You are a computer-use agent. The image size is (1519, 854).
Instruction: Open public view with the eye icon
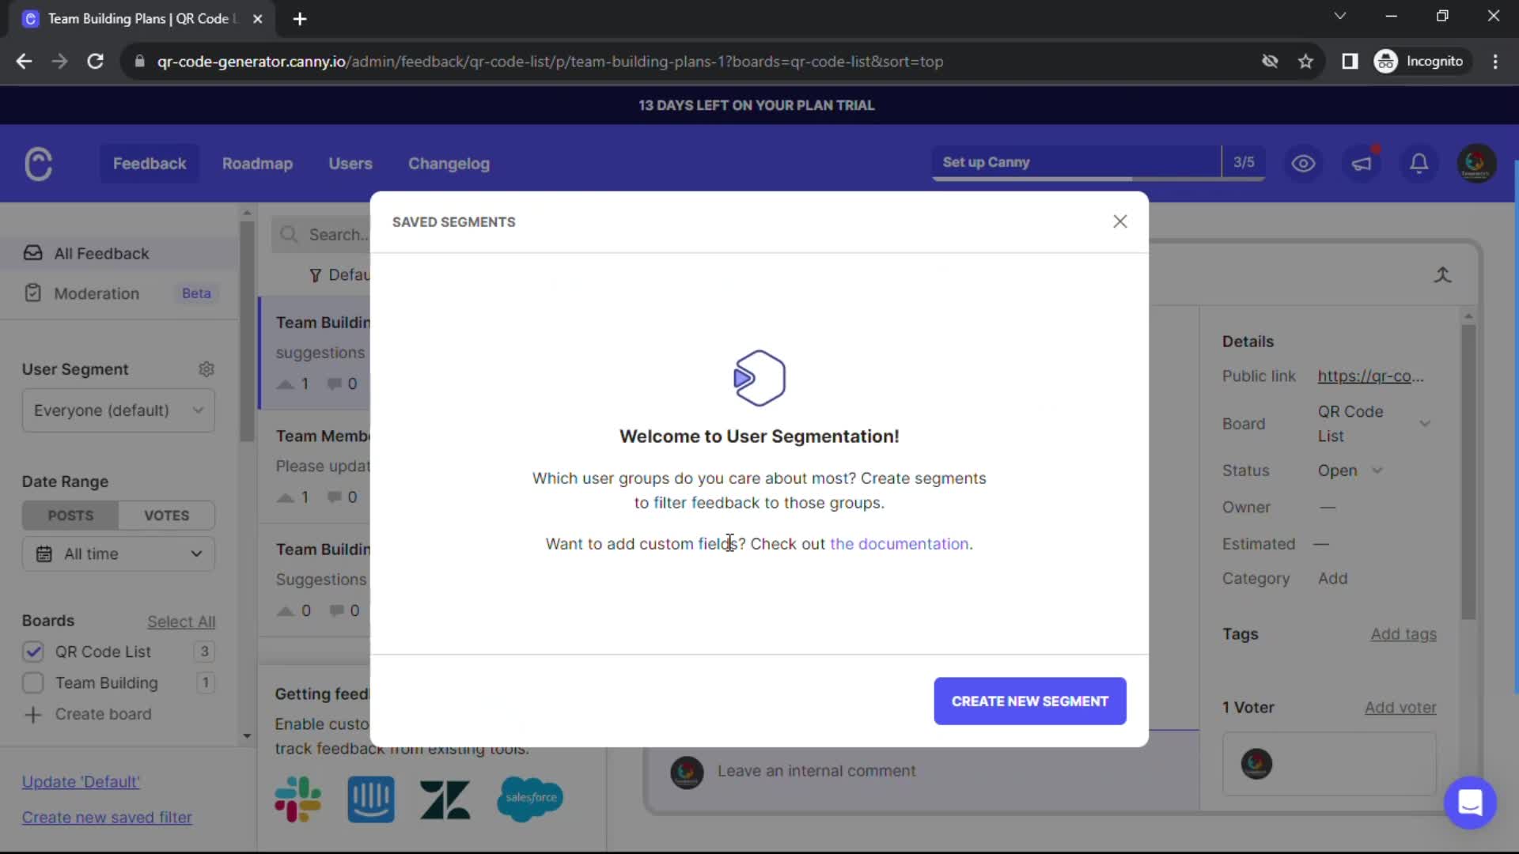1302,163
